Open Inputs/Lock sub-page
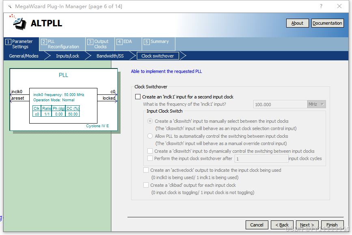352x235 pixels. [x=67, y=56]
